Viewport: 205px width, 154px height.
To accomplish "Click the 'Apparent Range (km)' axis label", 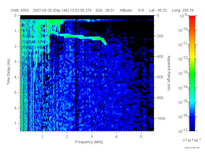I will [169, 73].
